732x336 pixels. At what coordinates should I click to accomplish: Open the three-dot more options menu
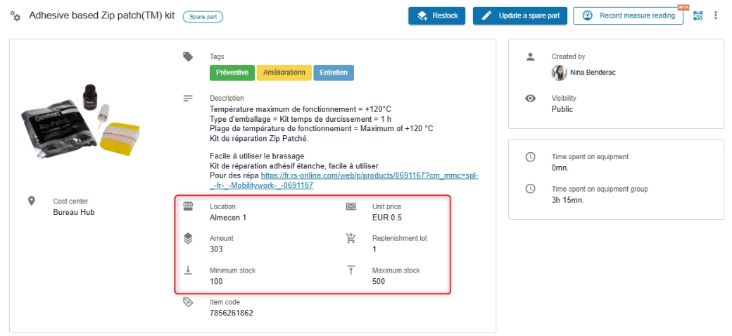pos(716,15)
